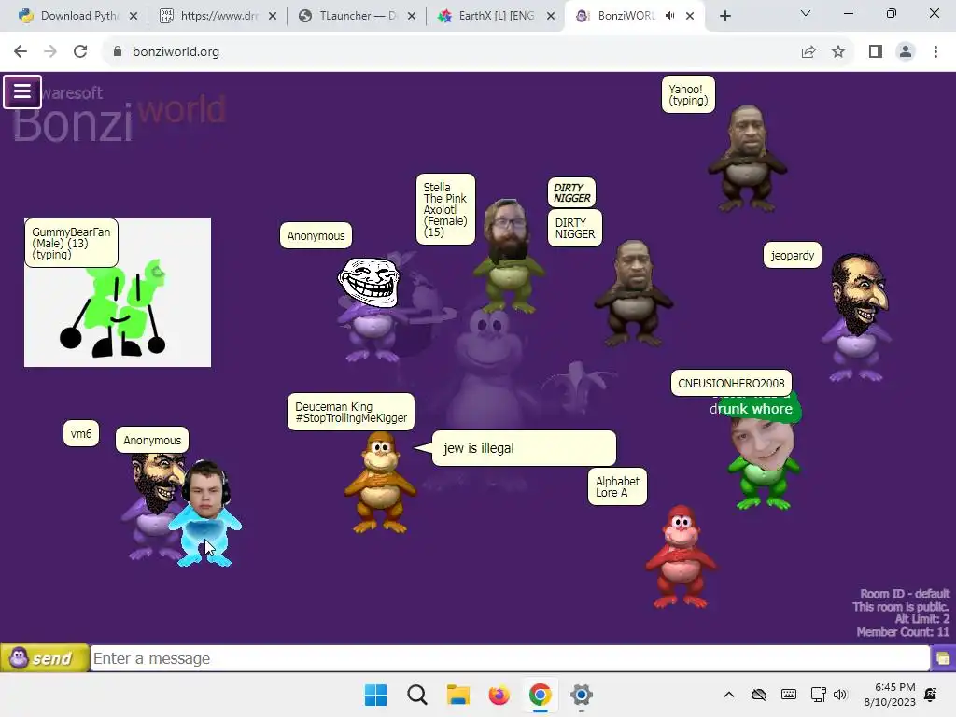The height and width of the screenshot is (717, 956).
Task: Click the 'GummyBearFan (Male) (13)' name tag
Action: (71, 243)
